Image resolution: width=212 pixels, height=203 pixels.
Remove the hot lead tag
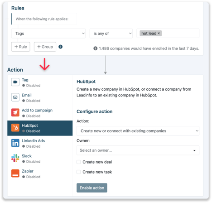159,33
